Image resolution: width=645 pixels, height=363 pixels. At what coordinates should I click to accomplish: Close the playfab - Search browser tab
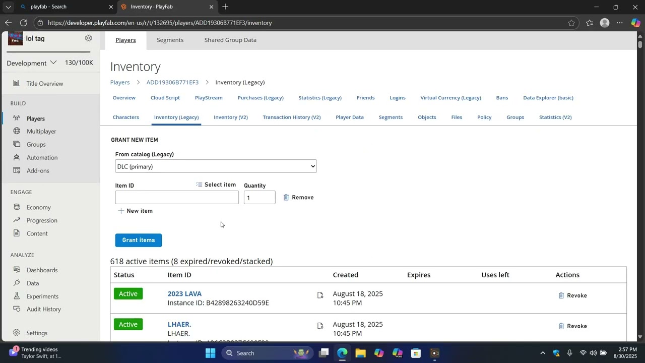point(111,7)
